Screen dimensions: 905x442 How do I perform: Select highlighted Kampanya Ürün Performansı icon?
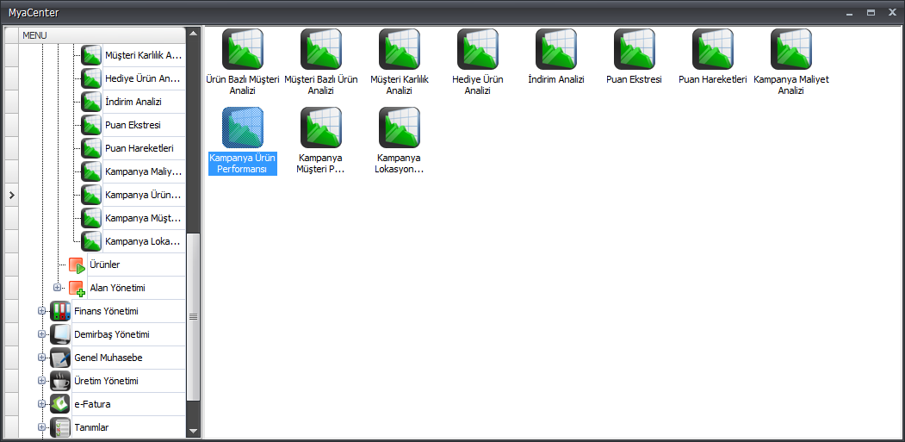click(243, 128)
